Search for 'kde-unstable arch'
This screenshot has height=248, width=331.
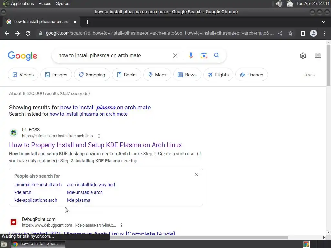pyautogui.click(x=85, y=192)
